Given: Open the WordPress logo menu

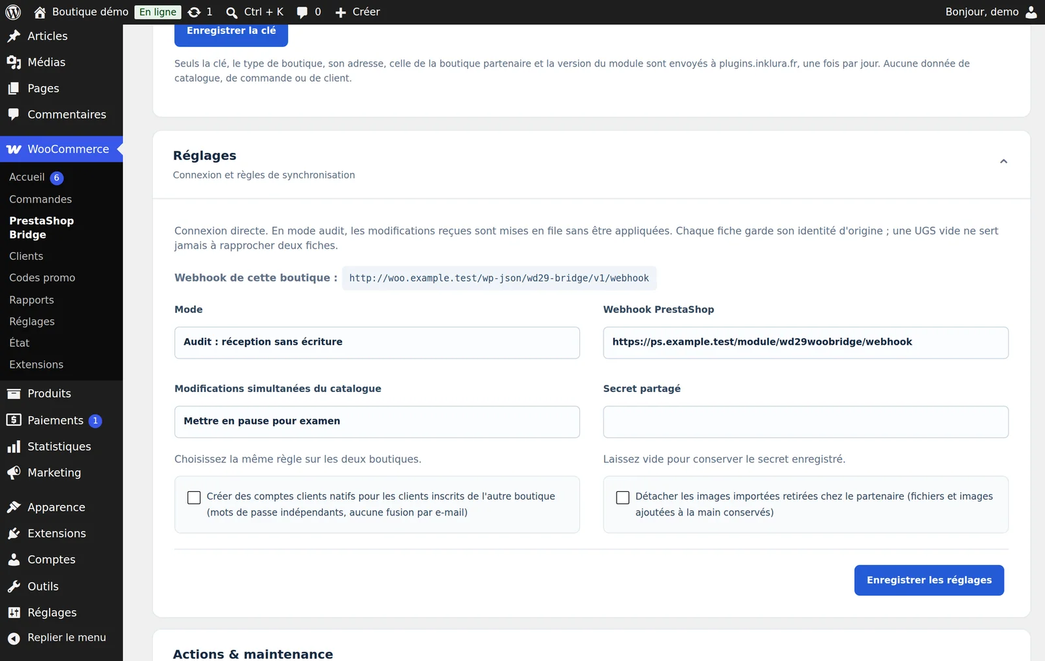Looking at the screenshot, I should click(13, 12).
